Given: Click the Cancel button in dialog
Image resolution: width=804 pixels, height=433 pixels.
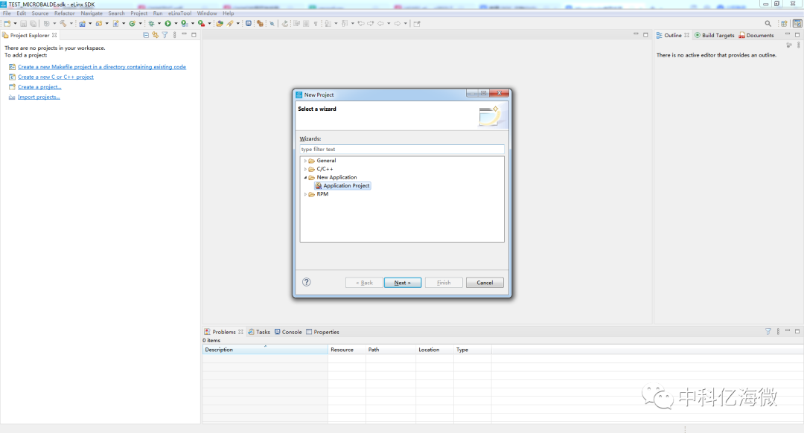Looking at the screenshot, I should pos(485,283).
